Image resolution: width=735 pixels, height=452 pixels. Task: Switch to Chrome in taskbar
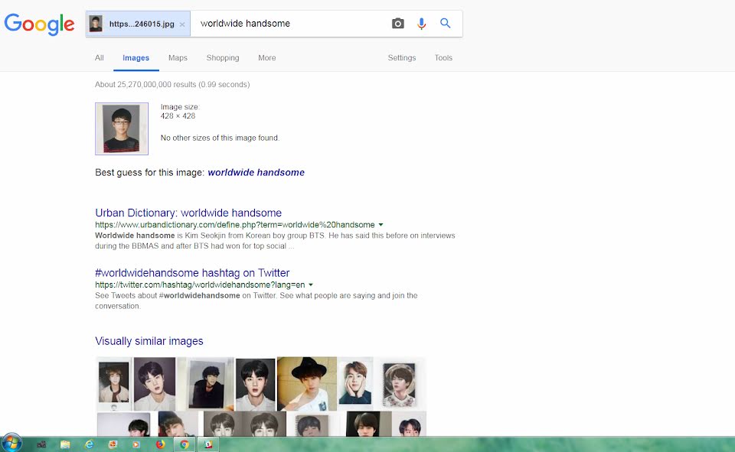tap(185, 444)
